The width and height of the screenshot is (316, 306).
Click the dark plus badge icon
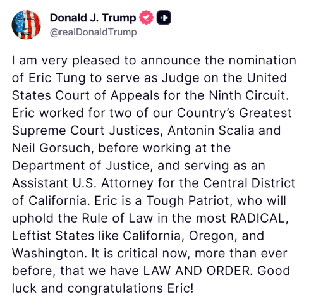coord(164,18)
